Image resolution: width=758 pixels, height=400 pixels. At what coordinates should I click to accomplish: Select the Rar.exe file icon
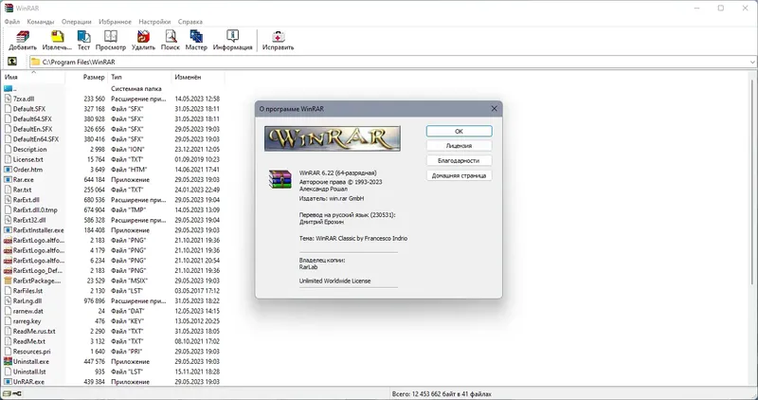click(x=8, y=179)
